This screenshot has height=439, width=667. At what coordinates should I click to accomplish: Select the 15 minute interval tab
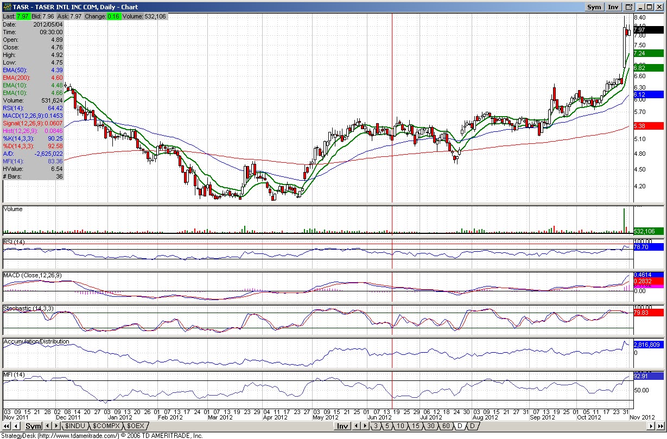pyautogui.click(x=415, y=427)
